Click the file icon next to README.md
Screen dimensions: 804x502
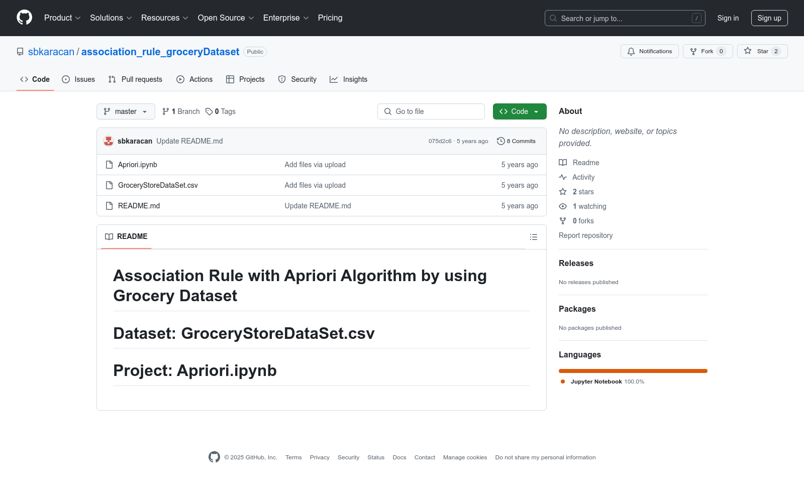[109, 206]
